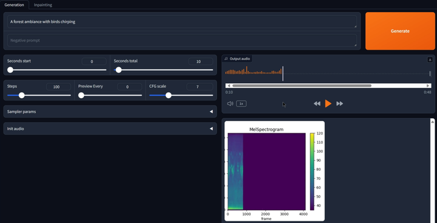Viewport: 437px width, 223px height.
Task: Click the Seconds start slider handle
Action: (x=10, y=70)
